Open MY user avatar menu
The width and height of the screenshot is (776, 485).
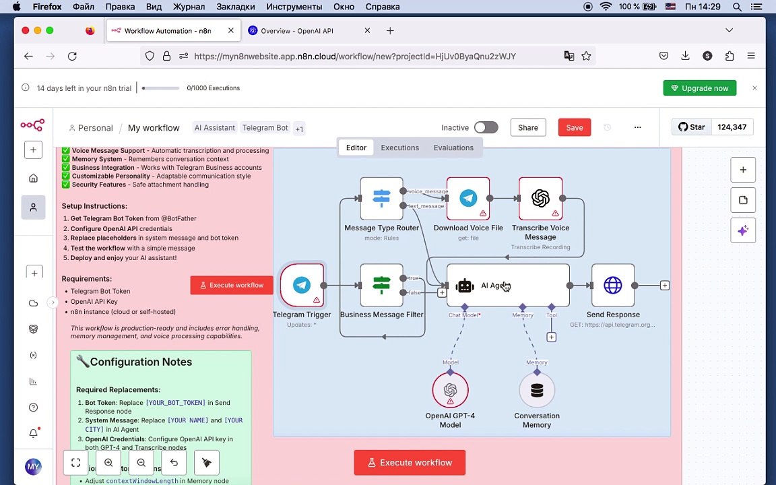point(33,466)
